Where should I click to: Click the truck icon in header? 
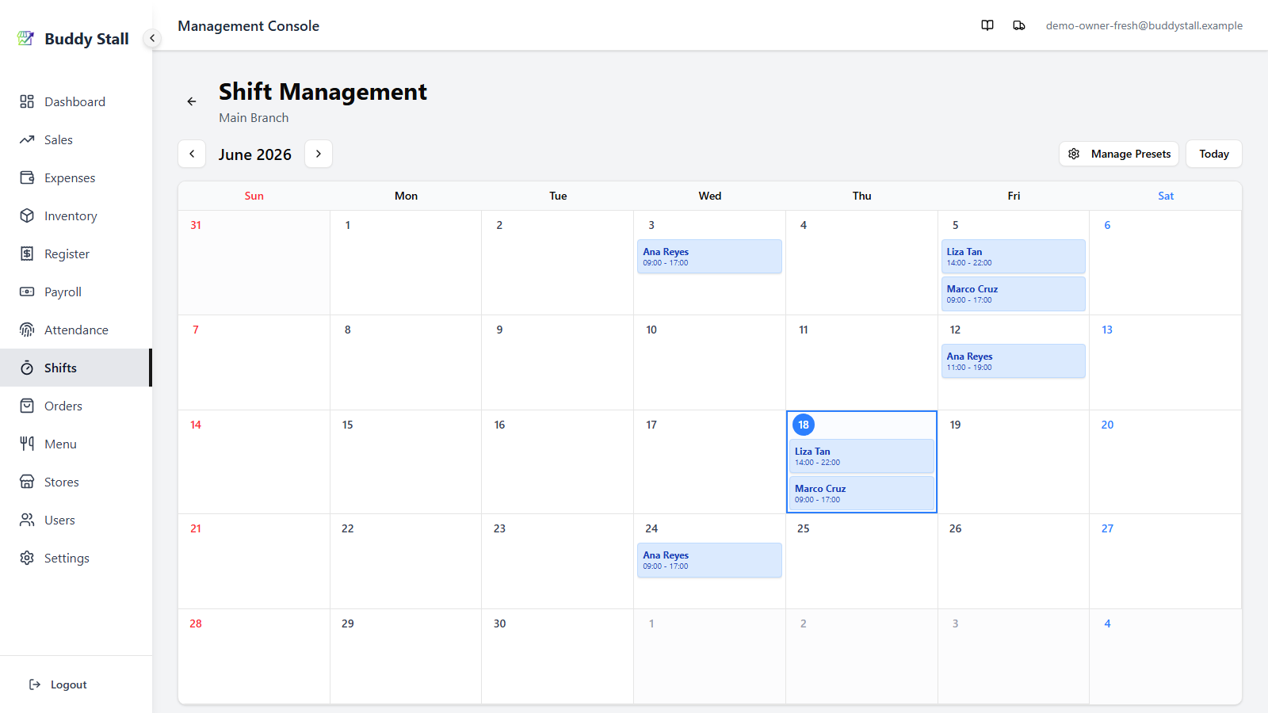coord(1019,25)
